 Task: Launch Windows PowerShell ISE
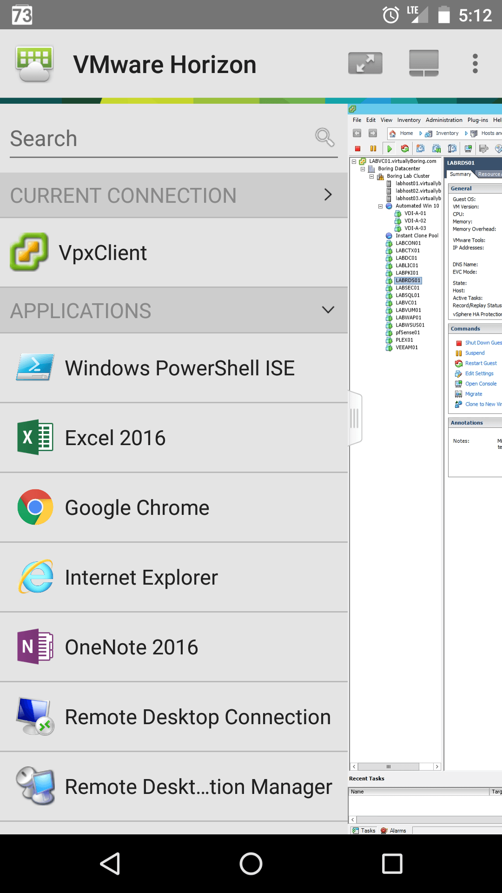coord(174,368)
